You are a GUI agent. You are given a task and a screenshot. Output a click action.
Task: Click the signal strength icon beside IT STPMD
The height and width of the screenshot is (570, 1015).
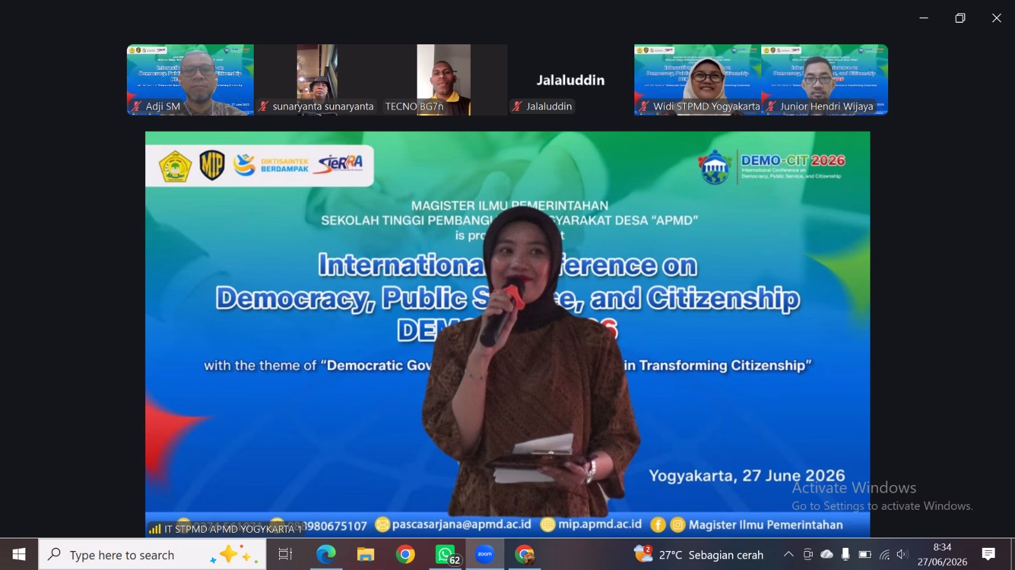click(x=155, y=529)
